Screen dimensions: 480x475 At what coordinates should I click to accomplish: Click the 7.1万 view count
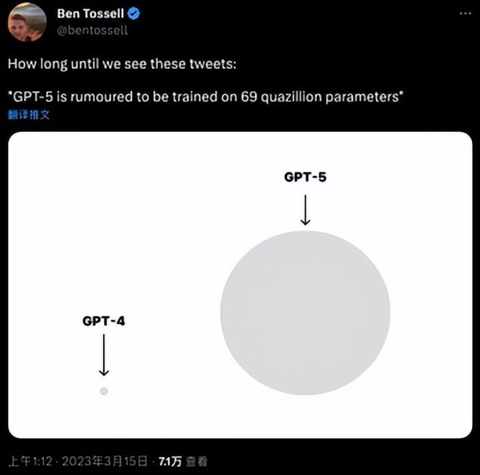[170, 461]
